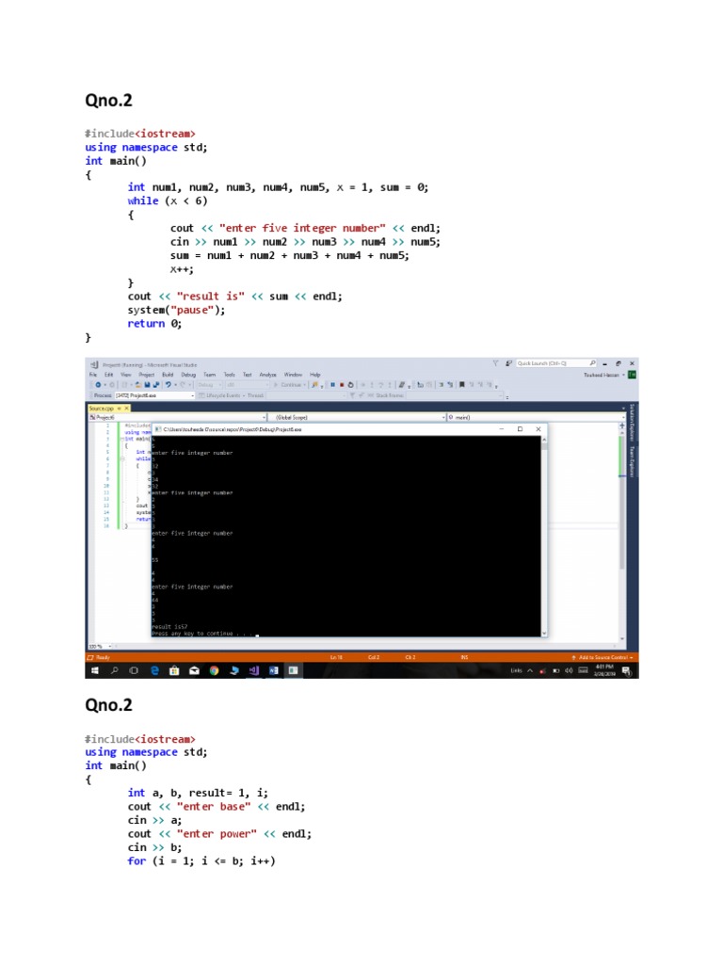Click the Visual Studio taskbar icon
The width and height of the screenshot is (723, 964).
253,671
